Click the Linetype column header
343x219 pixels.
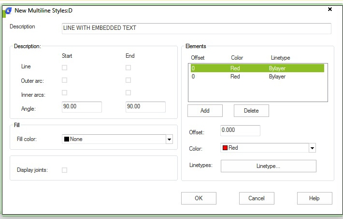pos(280,58)
